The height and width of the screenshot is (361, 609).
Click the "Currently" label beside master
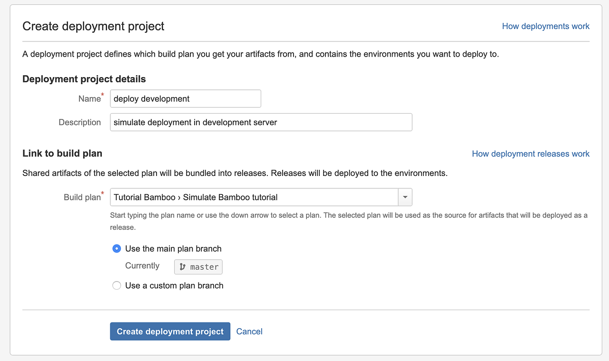142,266
